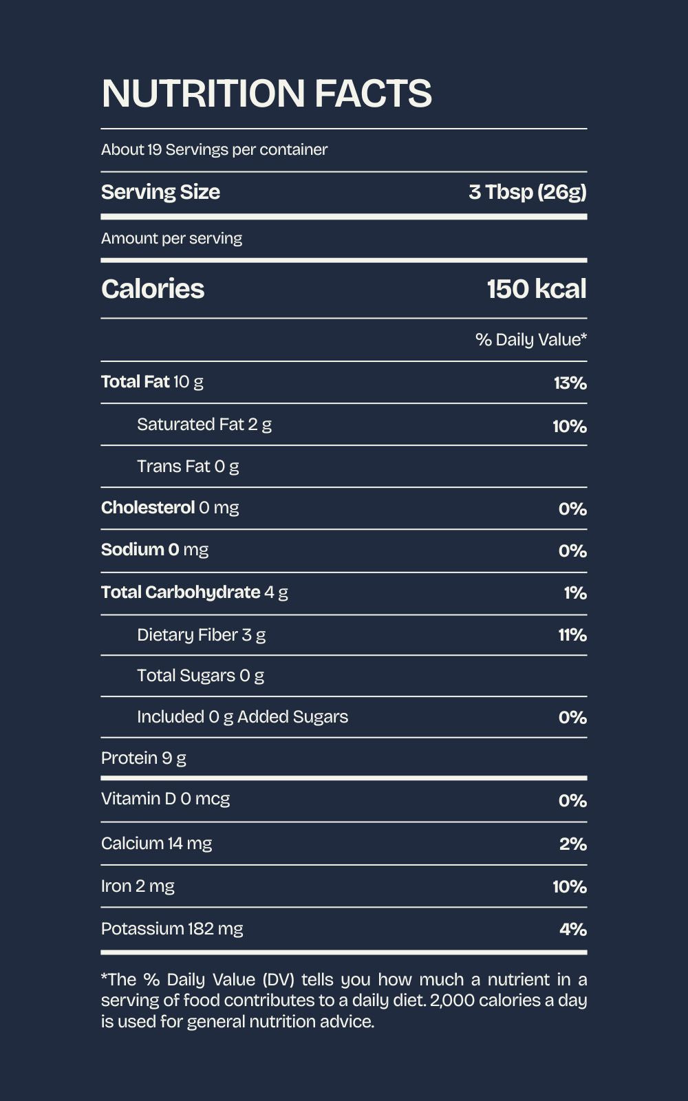Select the Total Carbohydrate 4 g label
This screenshot has width=688, height=1101.
[194, 592]
